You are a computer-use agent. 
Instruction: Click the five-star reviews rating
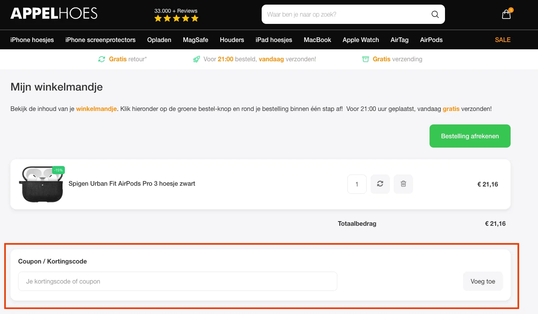click(x=176, y=18)
